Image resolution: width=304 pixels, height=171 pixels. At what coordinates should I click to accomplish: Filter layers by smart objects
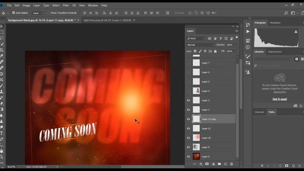pyautogui.click(x=231, y=38)
